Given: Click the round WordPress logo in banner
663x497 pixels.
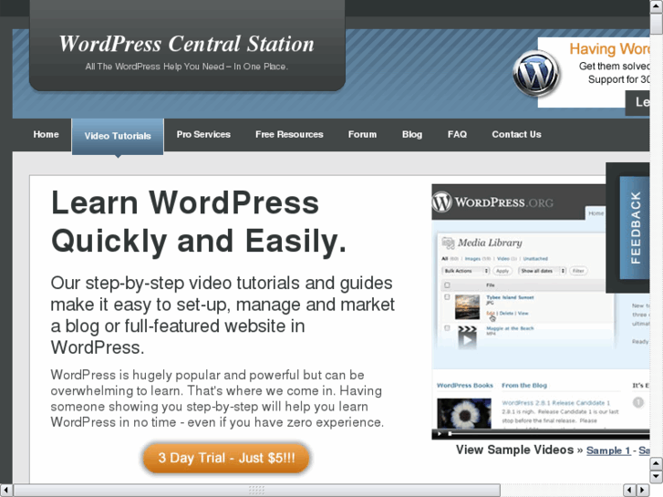Looking at the screenshot, I should (x=536, y=73).
